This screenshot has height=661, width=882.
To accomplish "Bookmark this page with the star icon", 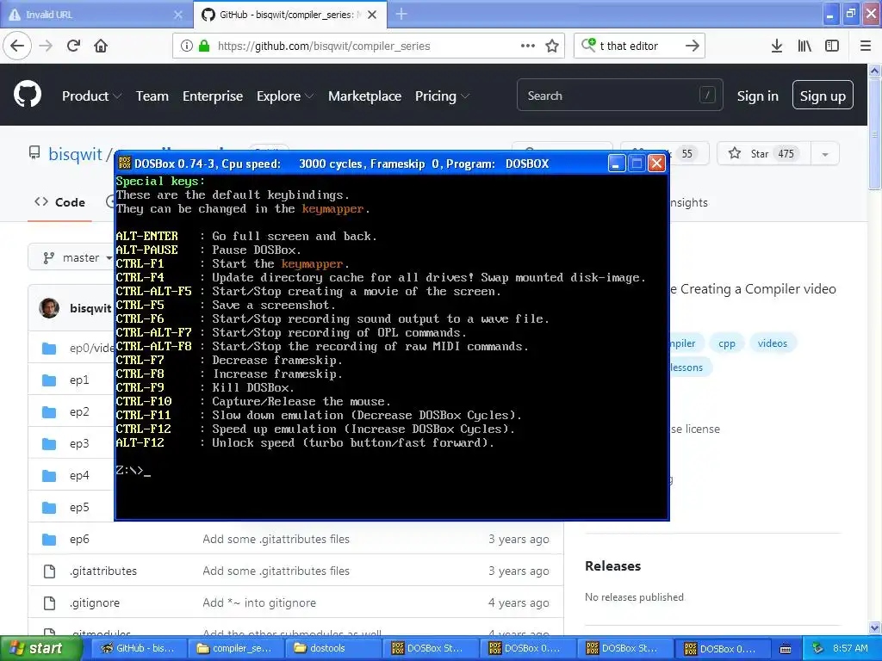I will point(552,46).
